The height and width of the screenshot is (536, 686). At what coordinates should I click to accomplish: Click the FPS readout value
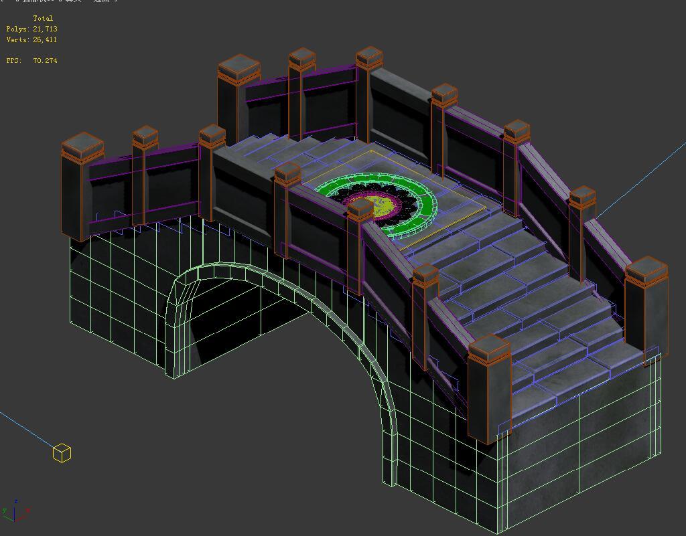click(45, 61)
